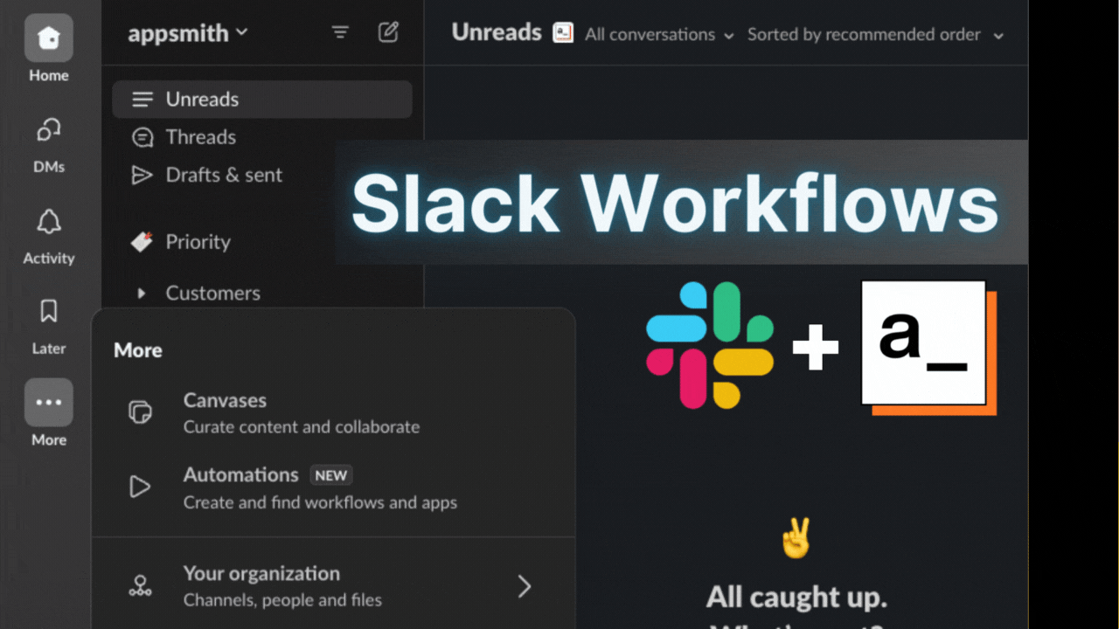Open the Priority section

point(198,242)
